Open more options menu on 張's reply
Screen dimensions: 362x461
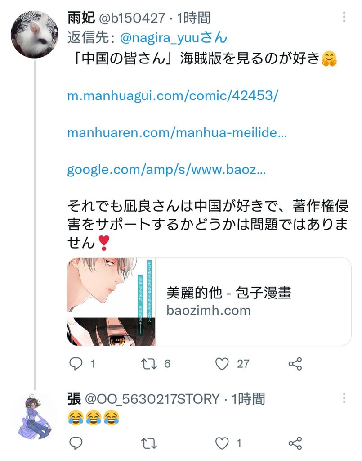[x=344, y=398]
